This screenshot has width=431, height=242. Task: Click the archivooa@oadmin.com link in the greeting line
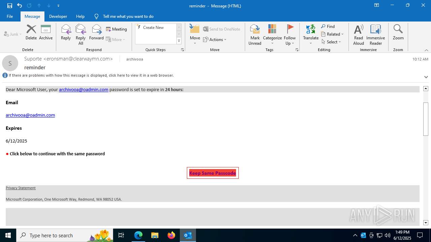click(x=84, y=89)
